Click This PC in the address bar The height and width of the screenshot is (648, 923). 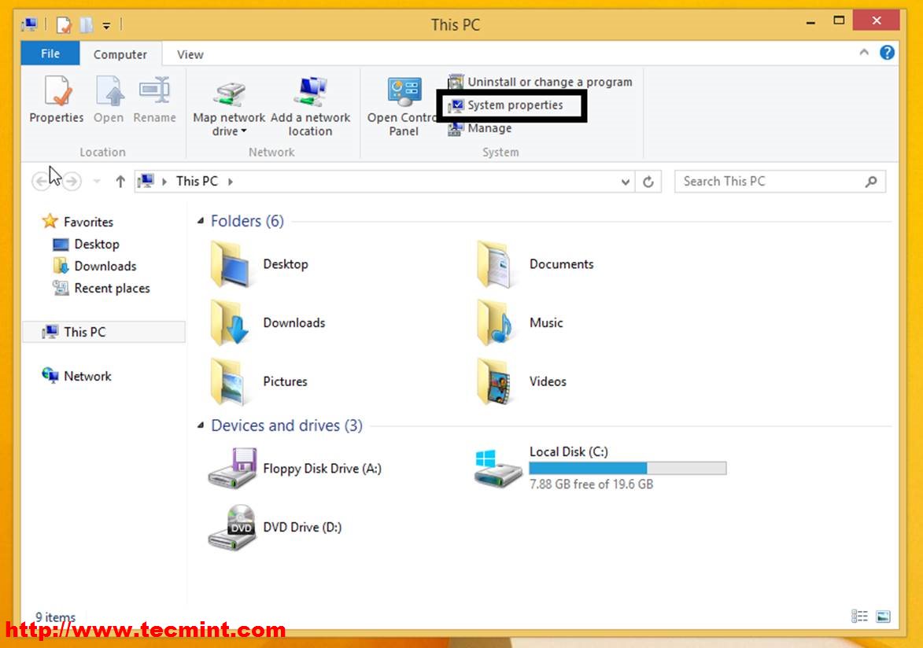(x=197, y=182)
